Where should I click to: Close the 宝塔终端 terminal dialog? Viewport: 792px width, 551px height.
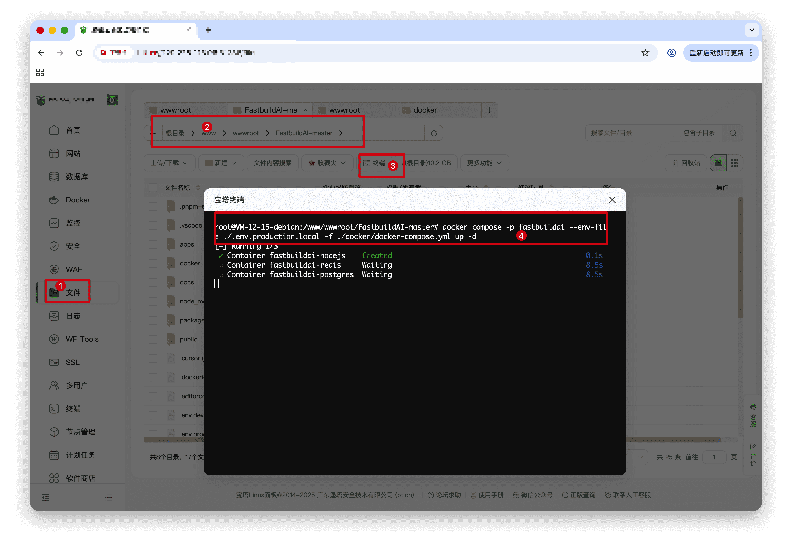tap(612, 200)
